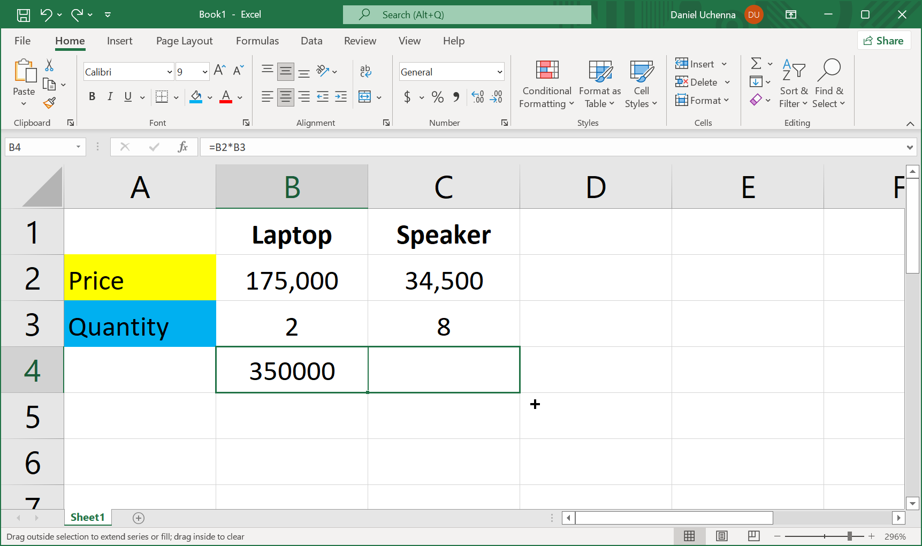Screen dimensions: 922x546
Task: Click the yellow fill color swatch button
Action: click(196, 97)
